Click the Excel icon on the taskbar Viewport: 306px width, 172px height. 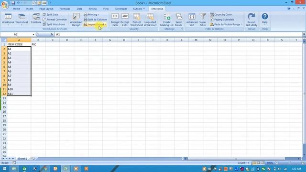[66, 169]
